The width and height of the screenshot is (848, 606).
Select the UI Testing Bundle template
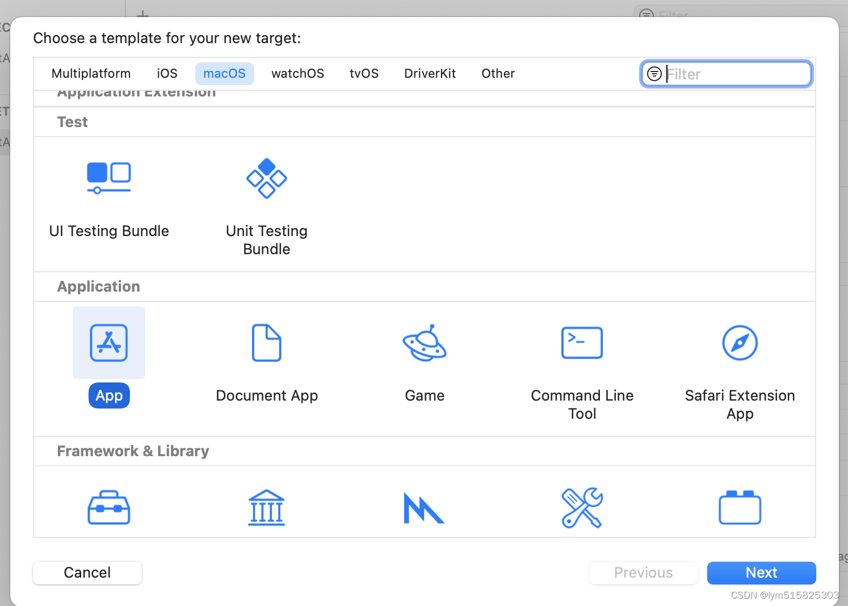tap(108, 178)
